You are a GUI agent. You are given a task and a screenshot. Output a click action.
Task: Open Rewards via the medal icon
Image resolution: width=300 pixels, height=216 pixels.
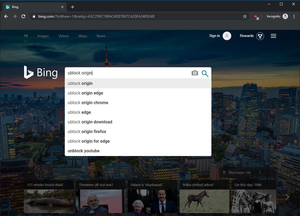point(260,36)
